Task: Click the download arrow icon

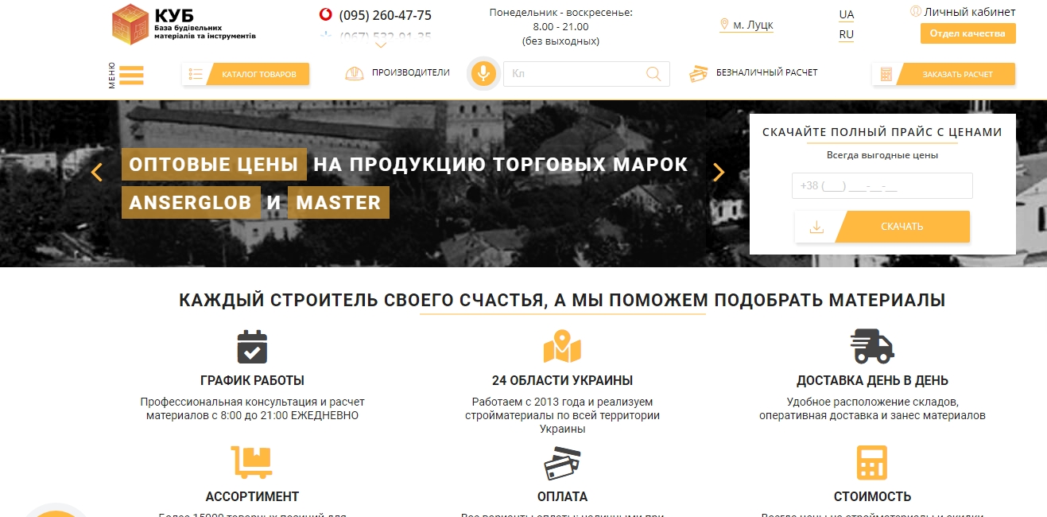Action: tap(816, 227)
